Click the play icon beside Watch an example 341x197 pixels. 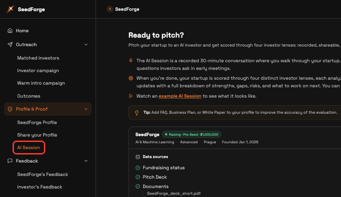click(131, 96)
